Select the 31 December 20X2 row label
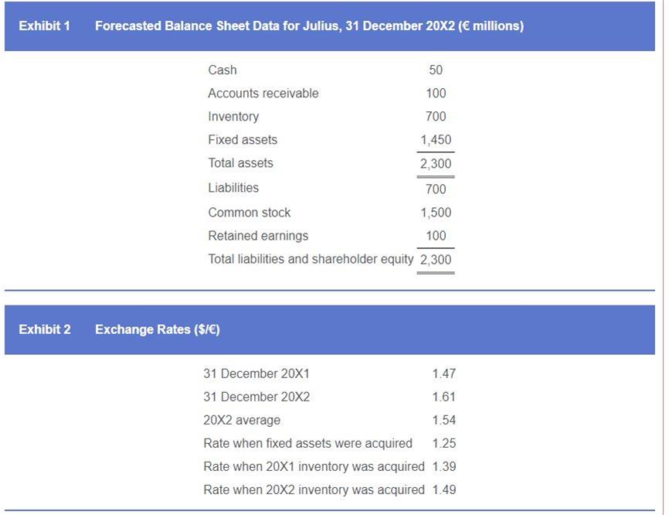Viewport: 669px width, 515px height. 256,397
